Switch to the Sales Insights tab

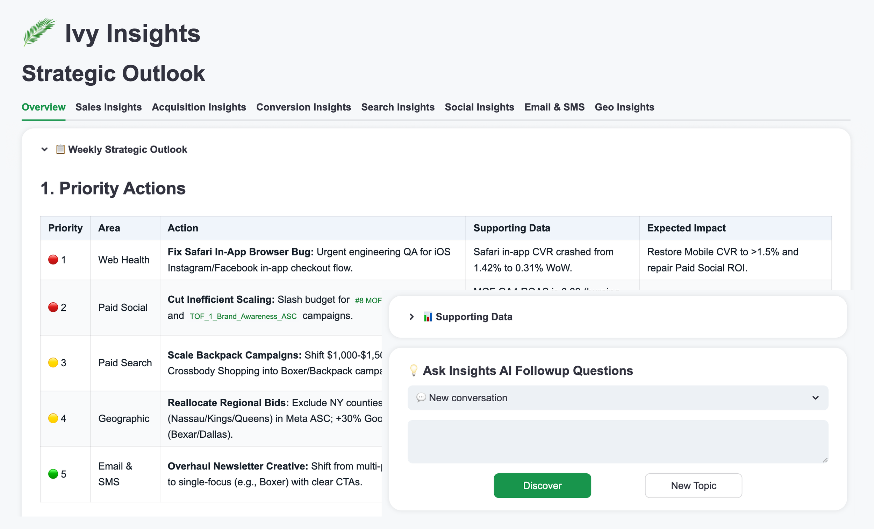pyautogui.click(x=108, y=107)
